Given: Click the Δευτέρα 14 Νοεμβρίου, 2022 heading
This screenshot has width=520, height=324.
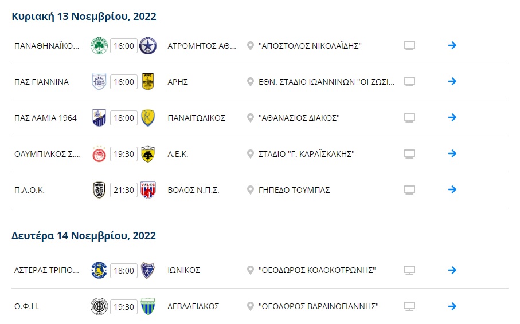Looking at the screenshot, I should 84,236.
